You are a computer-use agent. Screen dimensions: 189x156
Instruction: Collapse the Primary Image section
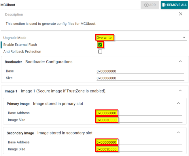[178, 103]
